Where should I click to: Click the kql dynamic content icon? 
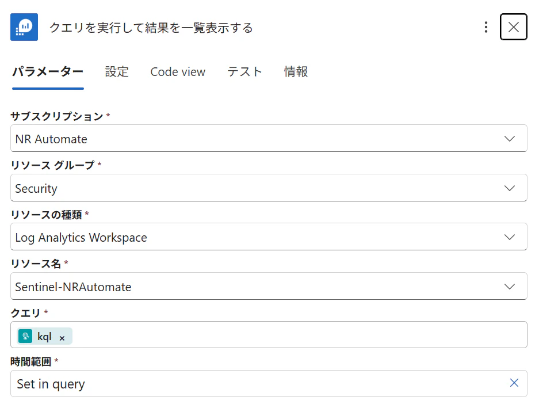point(25,336)
